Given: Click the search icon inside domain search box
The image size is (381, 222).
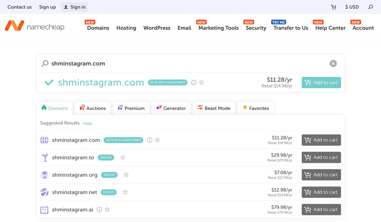Looking at the screenshot, I should (x=45, y=63).
